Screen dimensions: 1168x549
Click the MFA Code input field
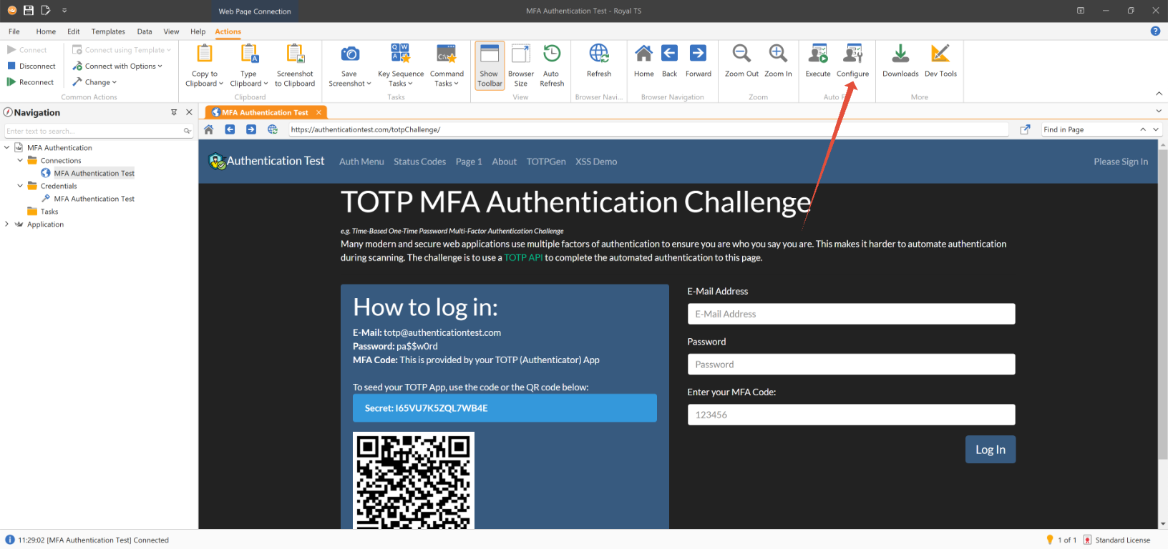[851, 415]
